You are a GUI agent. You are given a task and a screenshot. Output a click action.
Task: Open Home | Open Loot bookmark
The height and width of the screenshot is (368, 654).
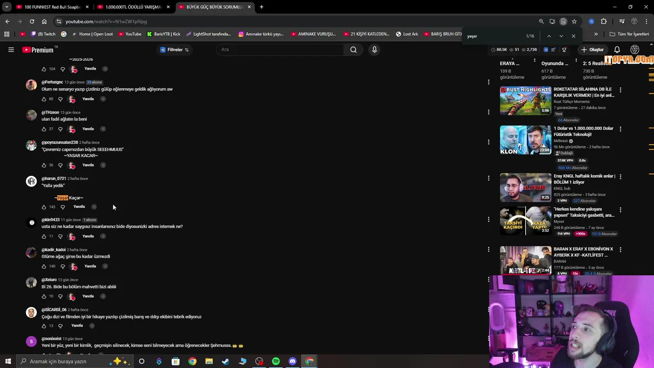pos(92,34)
